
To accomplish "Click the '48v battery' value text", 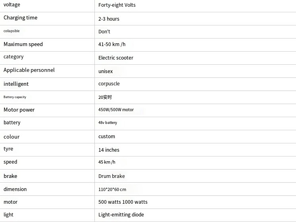I will pyautogui.click(x=108, y=123).
